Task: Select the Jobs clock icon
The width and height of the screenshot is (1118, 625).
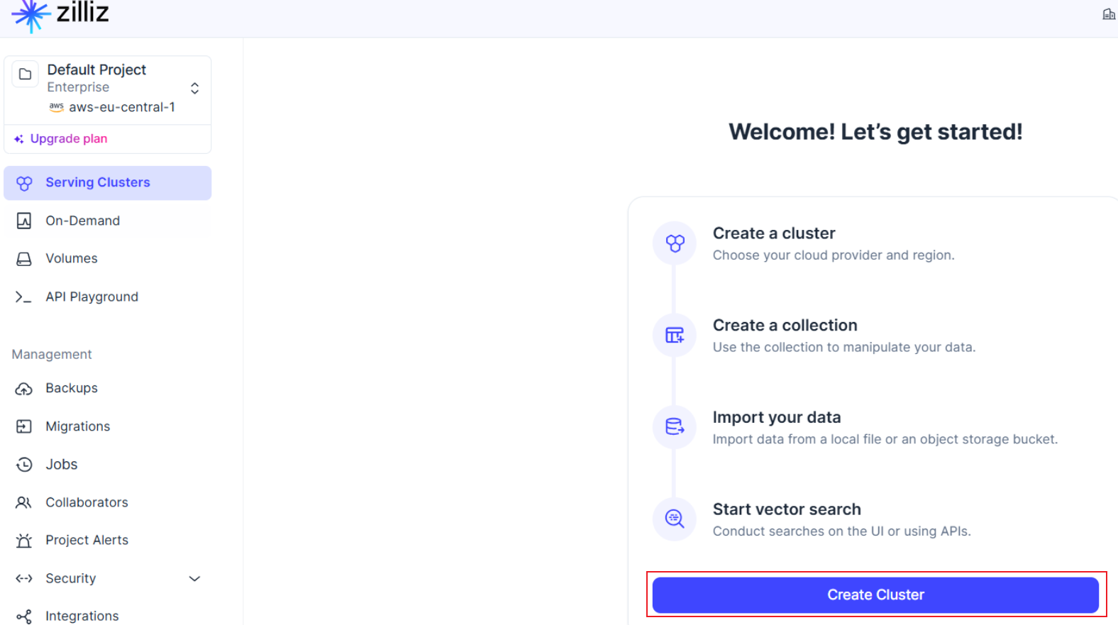Action: [x=24, y=465]
